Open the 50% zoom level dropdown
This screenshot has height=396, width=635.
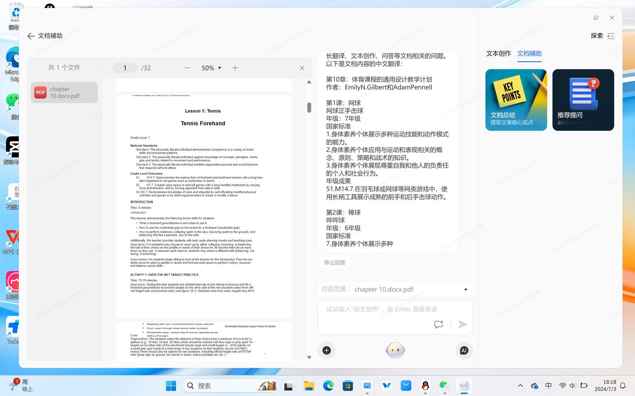(212, 68)
